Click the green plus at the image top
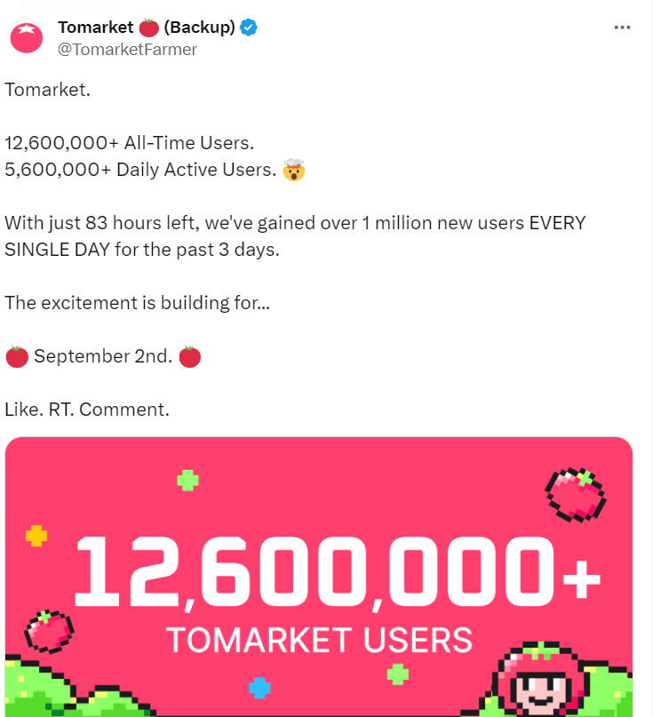Viewport: 668px width, 717px height. (x=187, y=481)
